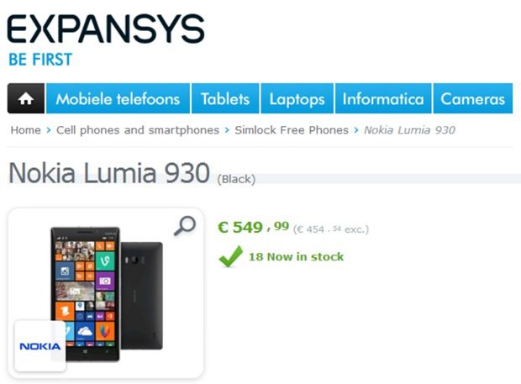The height and width of the screenshot is (384, 521).
Task: Open the Tablets menu tab
Action: [225, 98]
